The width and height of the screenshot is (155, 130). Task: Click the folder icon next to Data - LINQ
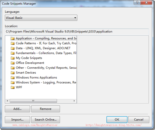point(13,48)
